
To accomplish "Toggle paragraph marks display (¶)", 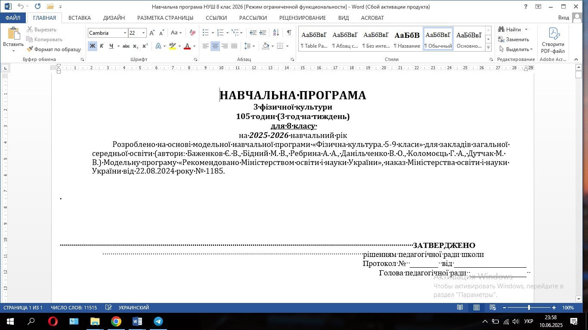I will [289, 33].
